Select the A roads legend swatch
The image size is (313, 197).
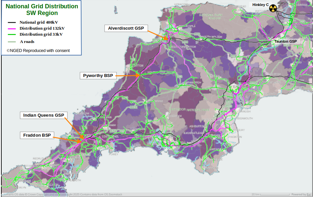[12, 42]
